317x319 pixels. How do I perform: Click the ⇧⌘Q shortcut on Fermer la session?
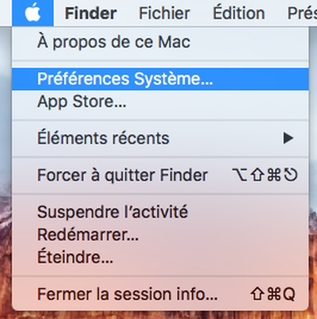272,294
